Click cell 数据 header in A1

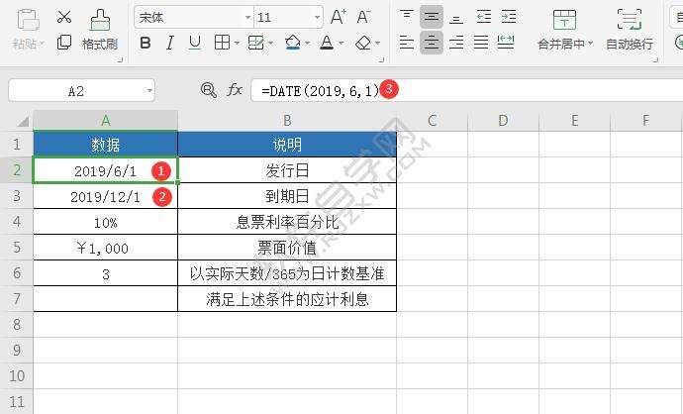pyautogui.click(x=105, y=145)
